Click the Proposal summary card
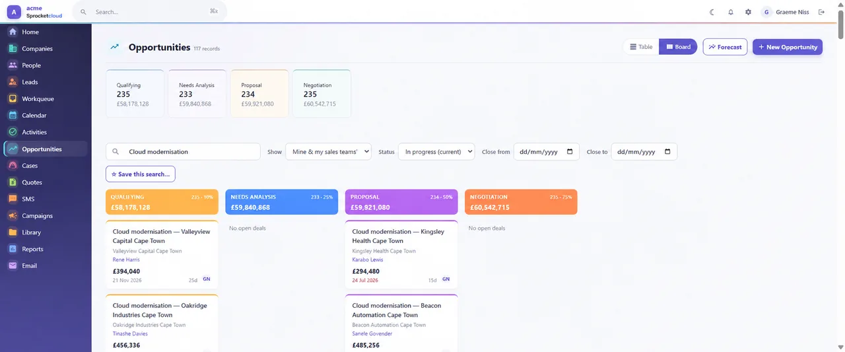Image resolution: width=845 pixels, height=352 pixels. click(x=259, y=94)
